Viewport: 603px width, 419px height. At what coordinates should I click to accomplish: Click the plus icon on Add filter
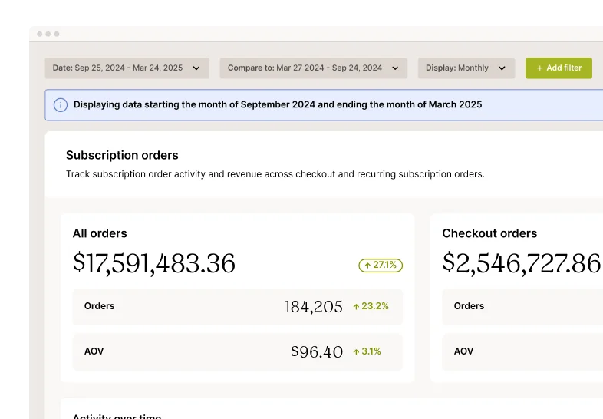coord(539,68)
